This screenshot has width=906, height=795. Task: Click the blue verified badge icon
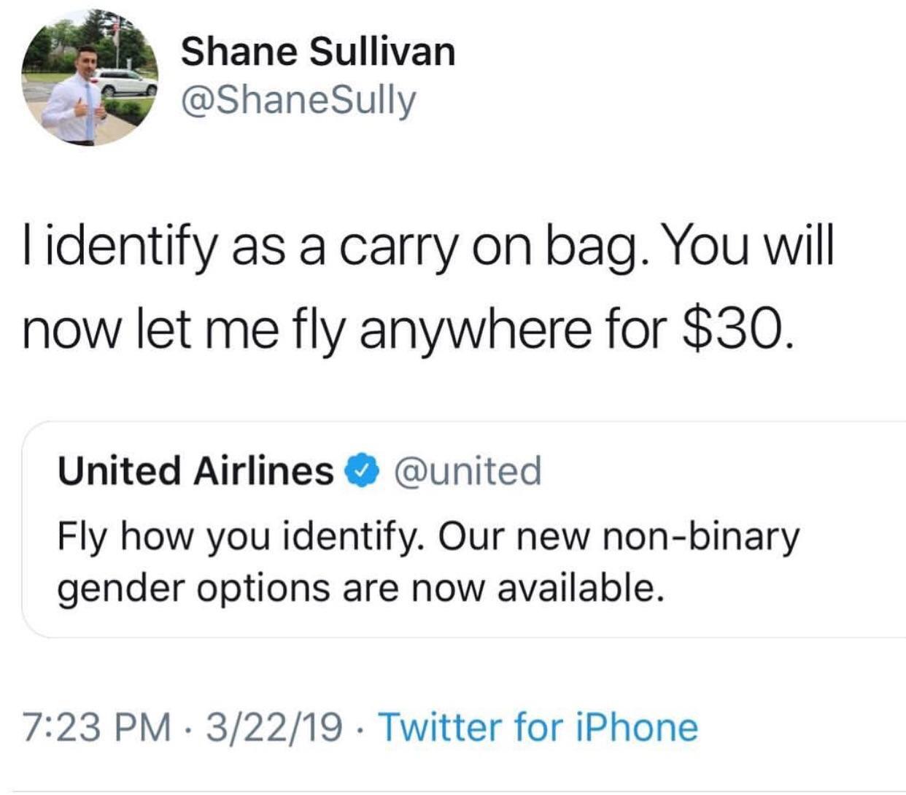[363, 470]
